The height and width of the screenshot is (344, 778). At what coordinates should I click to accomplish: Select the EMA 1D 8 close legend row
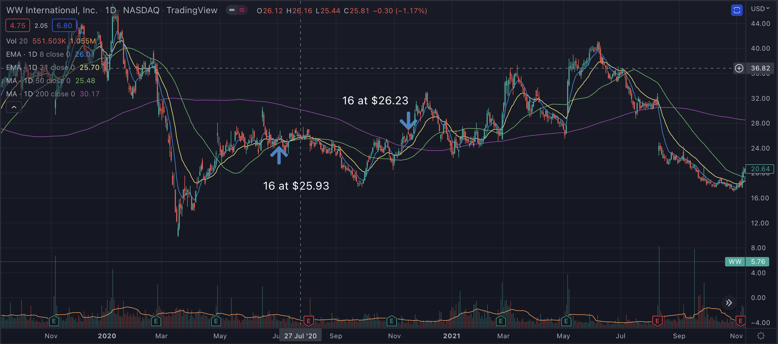point(38,54)
